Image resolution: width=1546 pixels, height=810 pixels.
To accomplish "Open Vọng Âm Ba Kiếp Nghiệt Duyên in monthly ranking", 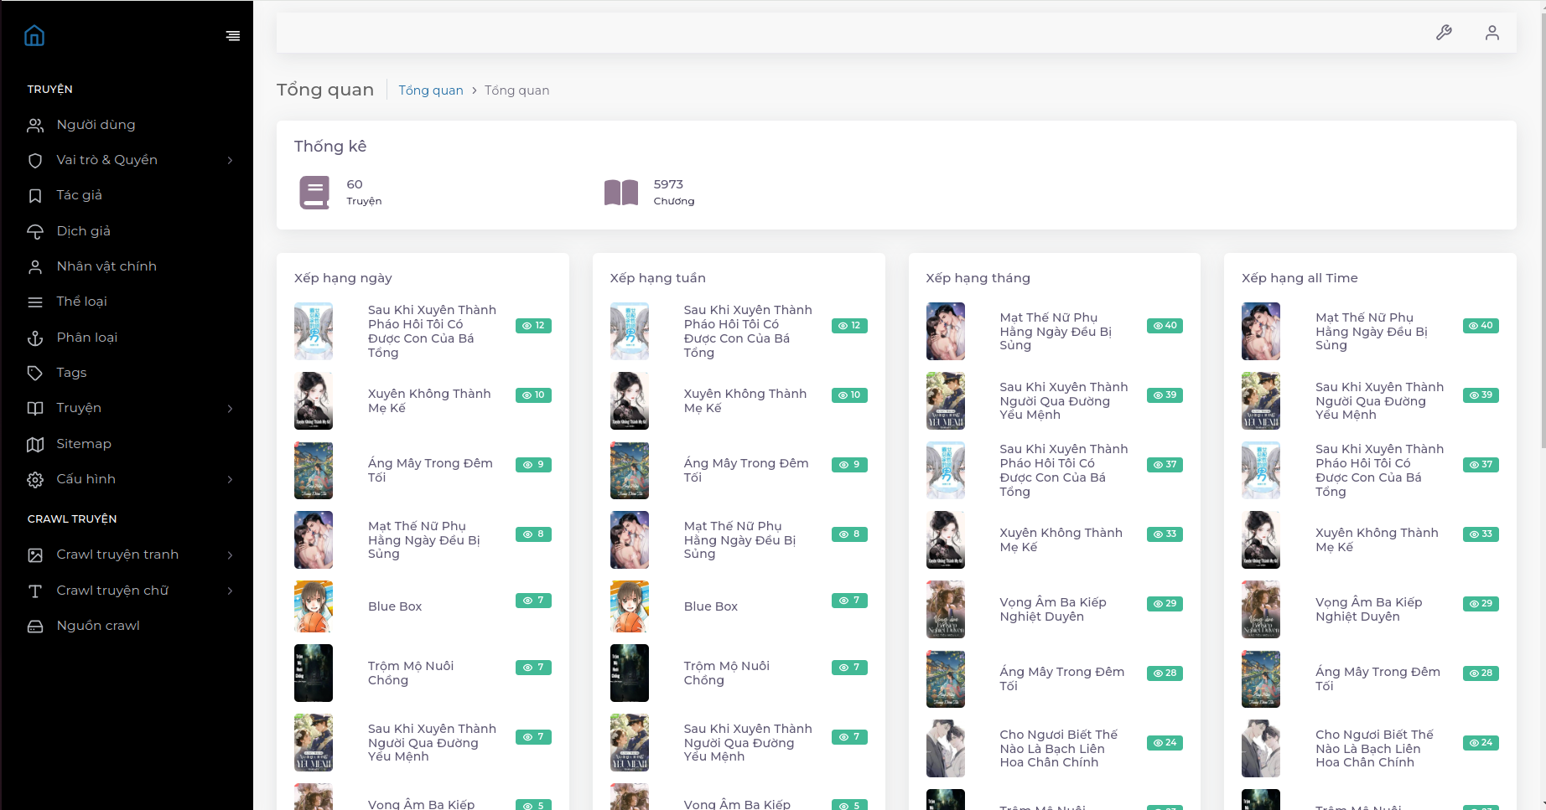I will pyautogui.click(x=1053, y=609).
